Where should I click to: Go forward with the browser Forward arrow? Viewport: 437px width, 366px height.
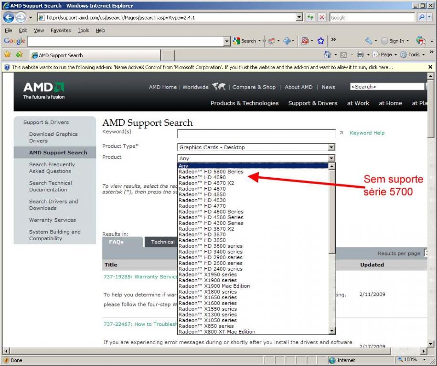click(21, 17)
